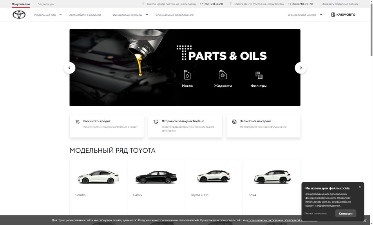The image size is (373, 225).
Task: Switch to the Владельцам tab
Action: 46,4
